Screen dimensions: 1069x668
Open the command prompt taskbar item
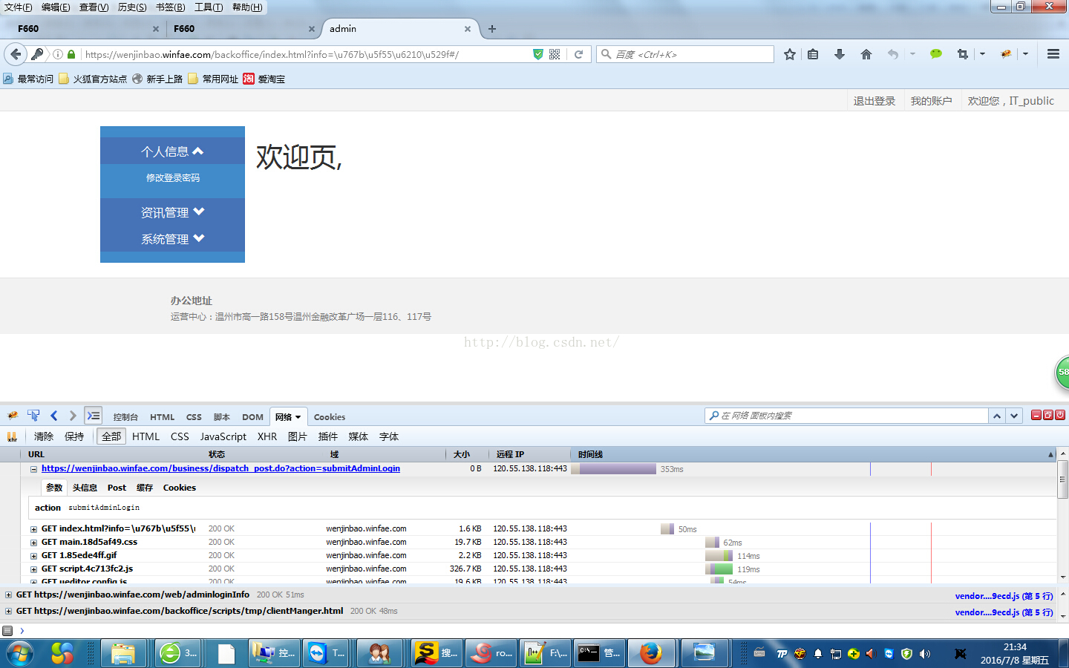(599, 654)
